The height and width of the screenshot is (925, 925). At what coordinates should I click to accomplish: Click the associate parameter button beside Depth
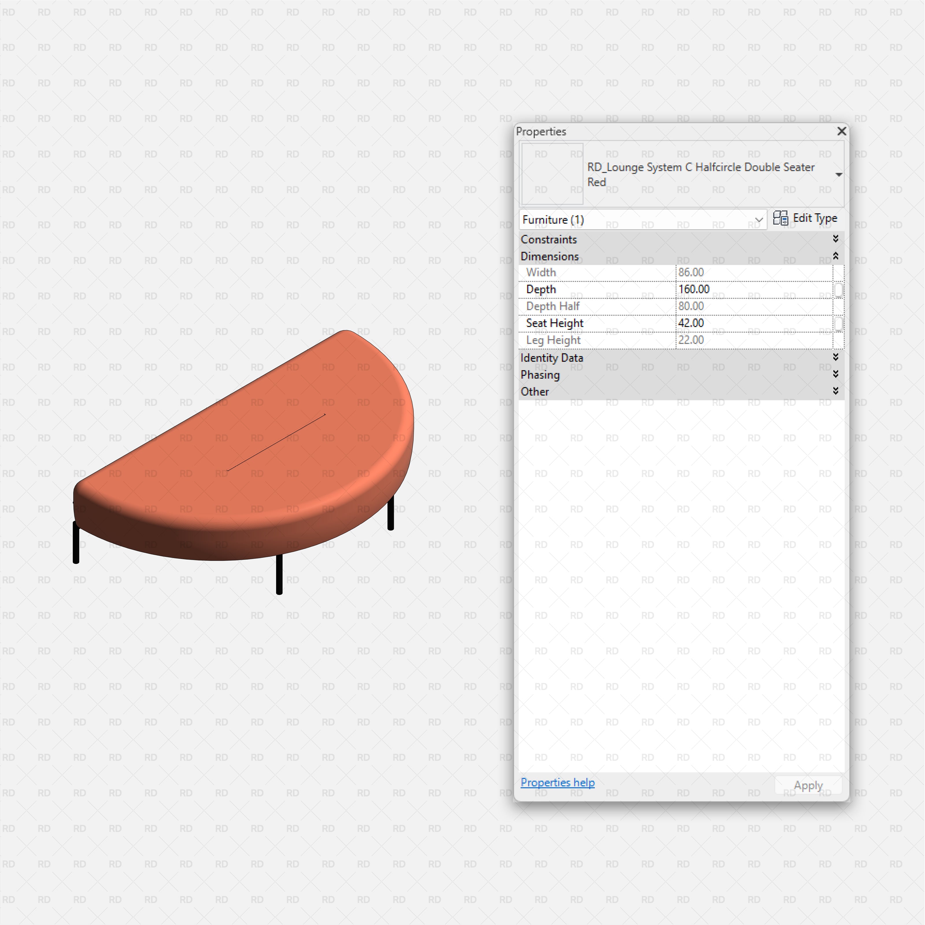839,289
